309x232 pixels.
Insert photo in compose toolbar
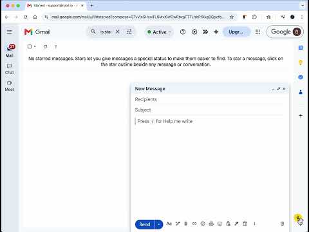click(220, 224)
